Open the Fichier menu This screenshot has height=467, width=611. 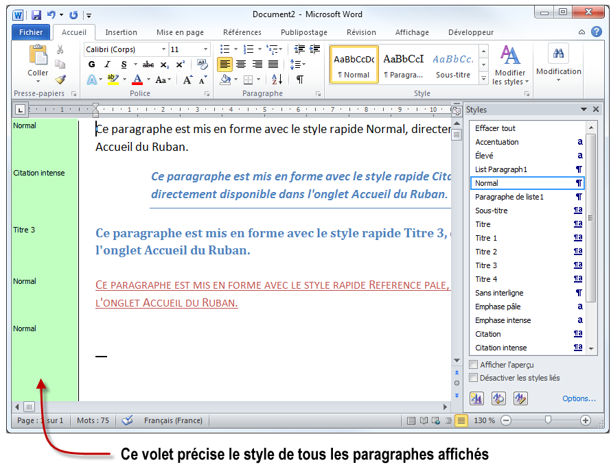[30, 32]
